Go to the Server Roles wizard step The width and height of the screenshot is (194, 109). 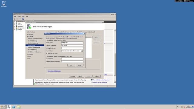click(x=30, y=34)
